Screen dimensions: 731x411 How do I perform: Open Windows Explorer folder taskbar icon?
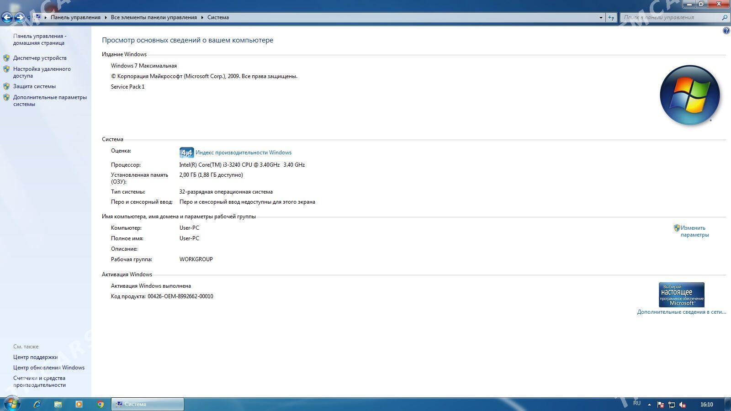point(58,404)
